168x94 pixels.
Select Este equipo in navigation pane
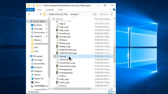[38, 56]
